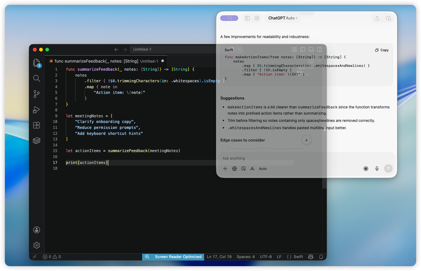The height and width of the screenshot is (271, 421).
Task: Click the cube icon below Extensions
Action: pyautogui.click(x=36, y=141)
